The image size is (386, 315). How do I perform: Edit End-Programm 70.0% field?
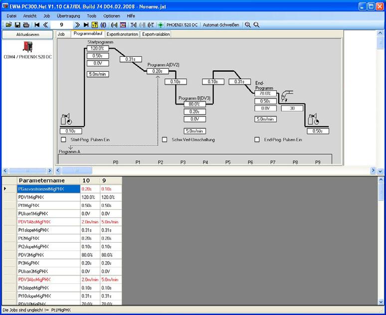pos(265,93)
